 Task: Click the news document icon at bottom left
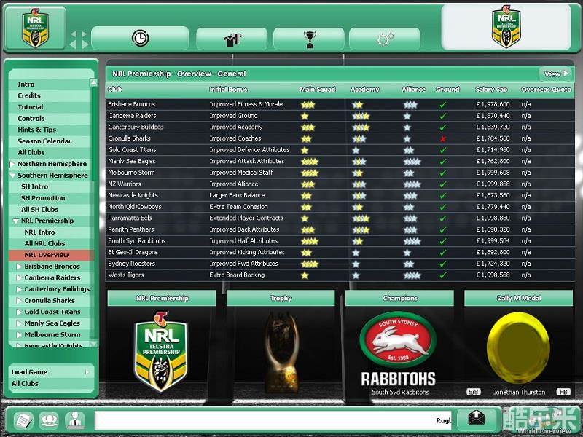tap(24, 420)
